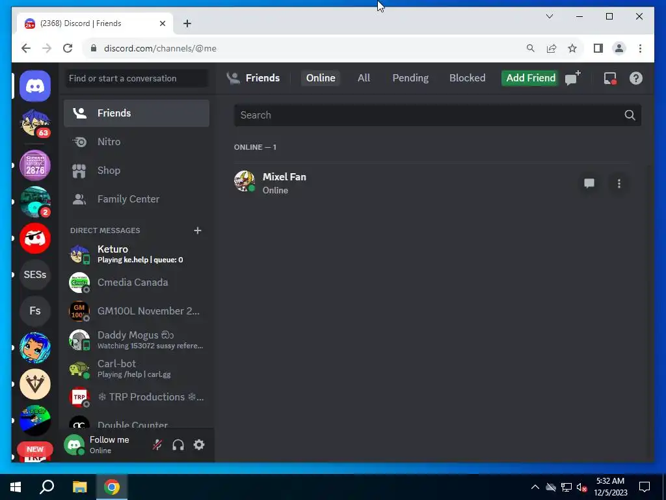Go back in Chrome

click(26, 48)
